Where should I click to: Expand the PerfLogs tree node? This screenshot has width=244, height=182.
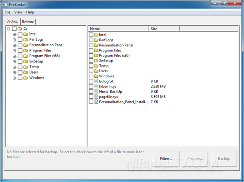(x=14, y=40)
